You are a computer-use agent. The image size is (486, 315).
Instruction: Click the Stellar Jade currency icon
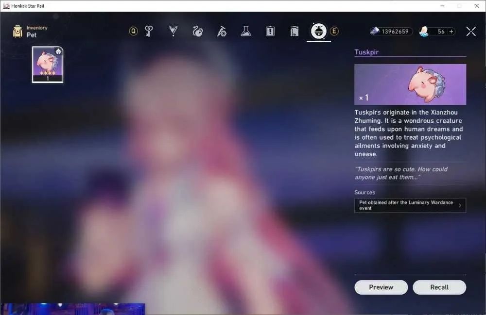click(424, 31)
